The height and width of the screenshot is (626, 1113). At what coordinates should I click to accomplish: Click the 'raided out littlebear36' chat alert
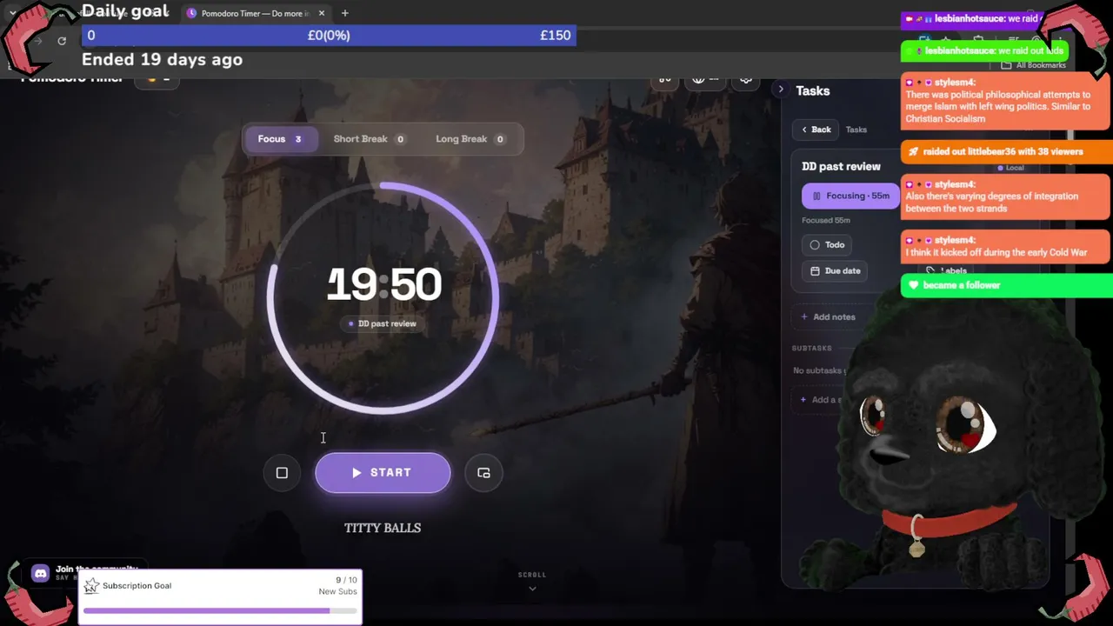tap(1006, 151)
